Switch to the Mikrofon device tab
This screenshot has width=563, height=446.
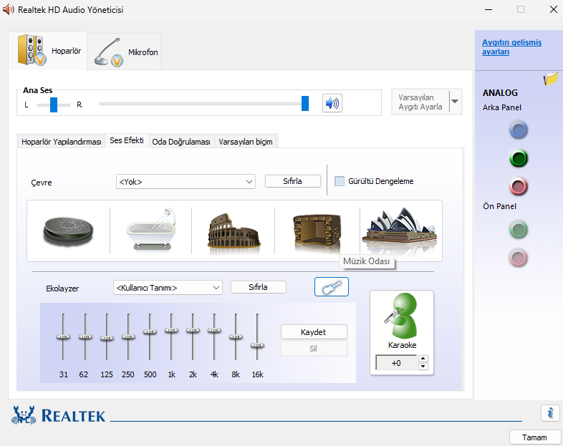point(124,52)
